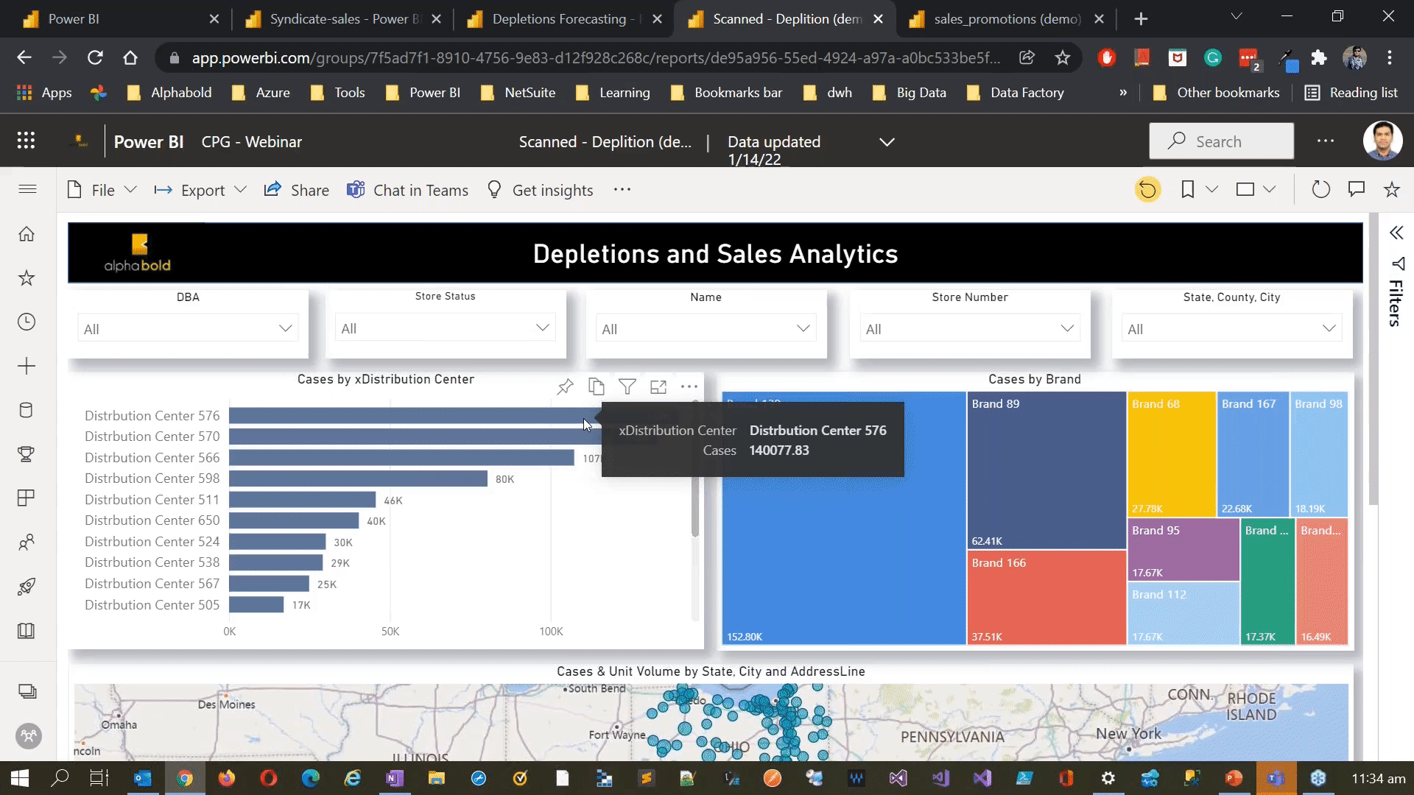Screen dimensions: 1414x795
Task: Expand Bookmarks dropdown arrow
Action: pyautogui.click(x=1211, y=190)
